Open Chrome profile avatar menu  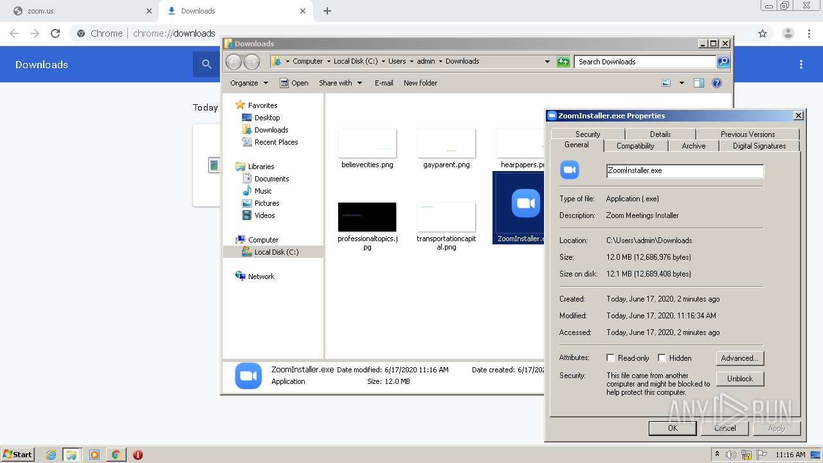[788, 33]
